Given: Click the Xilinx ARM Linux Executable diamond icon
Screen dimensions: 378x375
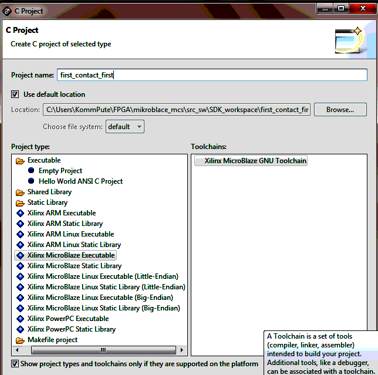Looking at the screenshot, I should (x=20, y=234).
